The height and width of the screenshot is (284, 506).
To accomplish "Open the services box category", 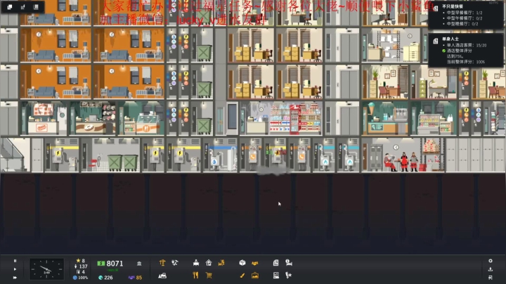I will pos(242,263).
